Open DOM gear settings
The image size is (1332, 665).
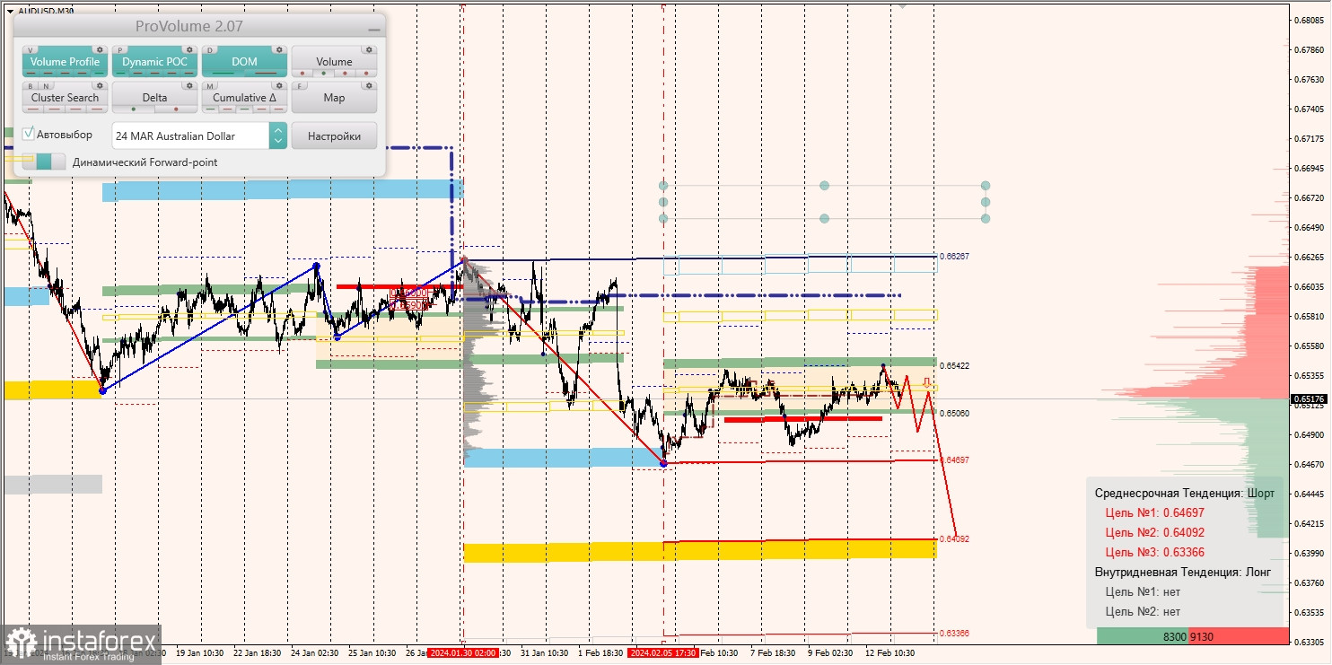coord(279,50)
